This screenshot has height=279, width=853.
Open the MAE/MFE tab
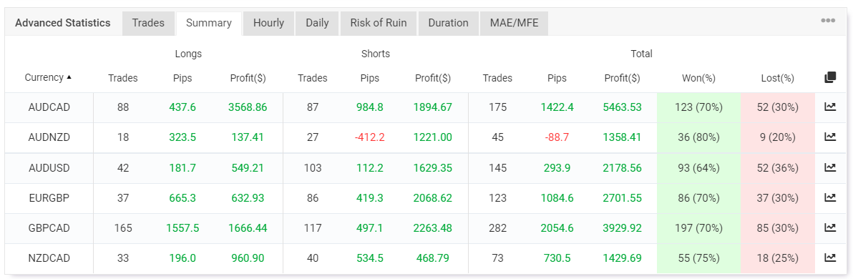[x=514, y=24]
